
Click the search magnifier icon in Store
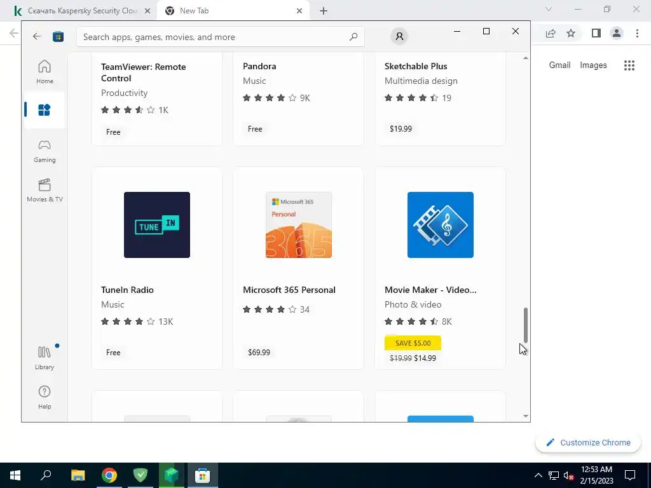[353, 37]
